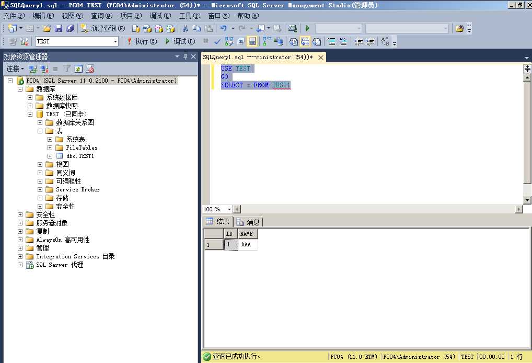Open the 工具 menu
The image size is (532, 363).
(190, 16)
